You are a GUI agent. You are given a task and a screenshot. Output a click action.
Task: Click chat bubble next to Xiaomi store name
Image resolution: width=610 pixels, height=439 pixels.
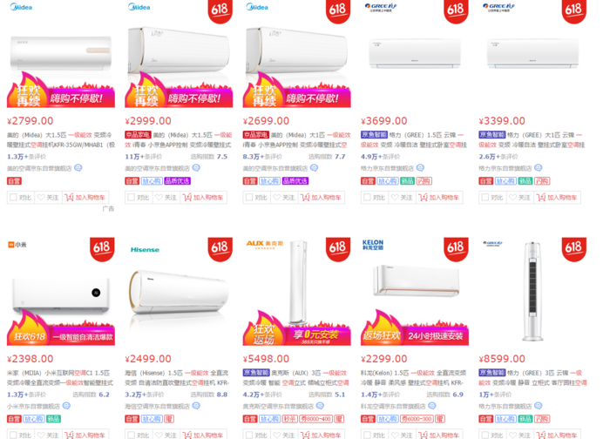click(x=66, y=406)
